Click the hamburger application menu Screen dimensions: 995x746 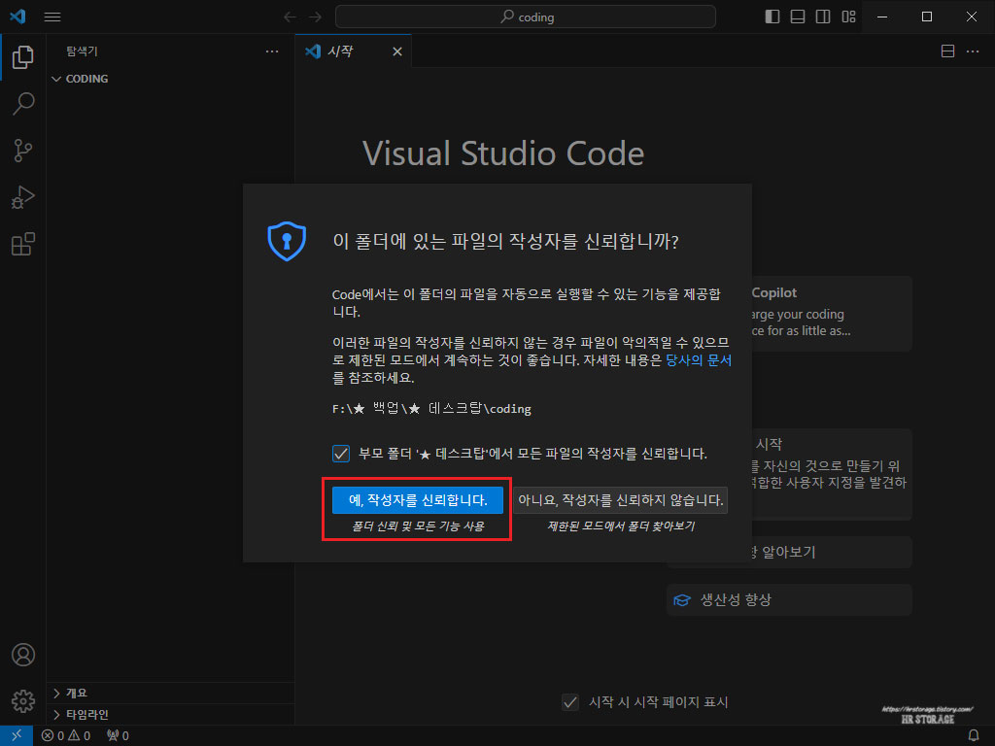[x=52, y=17]
